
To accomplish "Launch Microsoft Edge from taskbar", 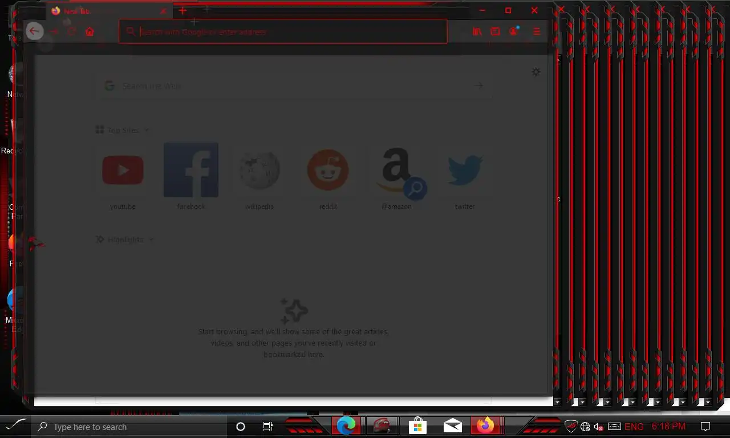I will 346,426.
